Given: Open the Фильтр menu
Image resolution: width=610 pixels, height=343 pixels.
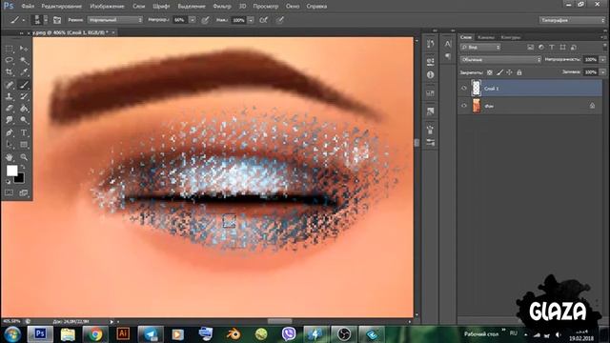Looking at the screenshot, I should 222,7.
